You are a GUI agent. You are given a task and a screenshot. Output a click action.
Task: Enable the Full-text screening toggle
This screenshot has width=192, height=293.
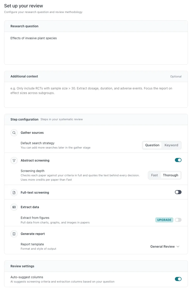click(178, 192)
